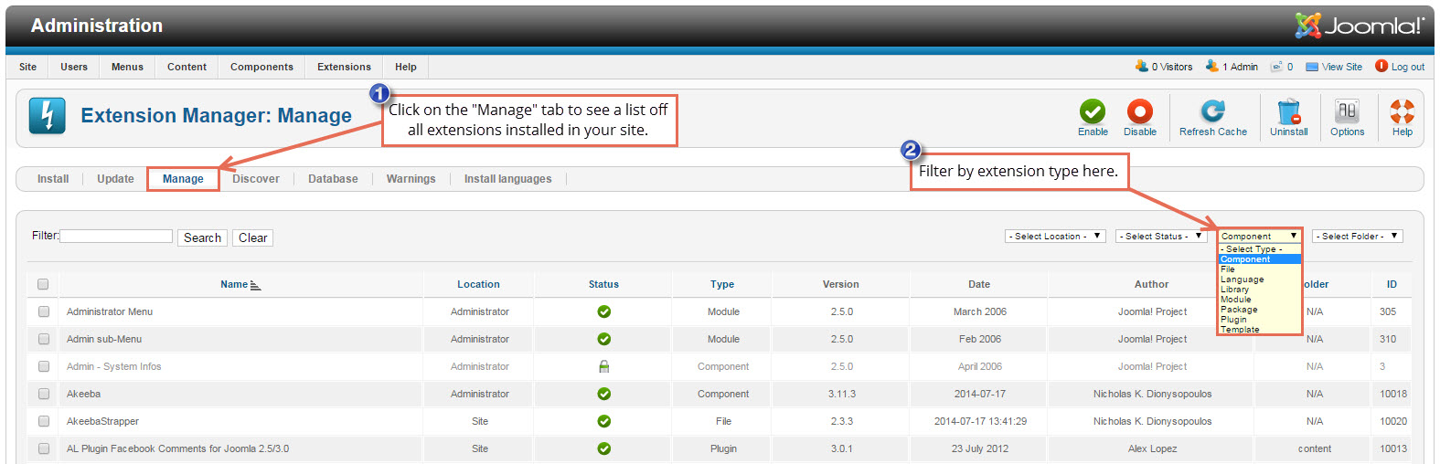The image size is (1440, 464).
Task: Open the Site menu
Action: [x=28, y=67]
